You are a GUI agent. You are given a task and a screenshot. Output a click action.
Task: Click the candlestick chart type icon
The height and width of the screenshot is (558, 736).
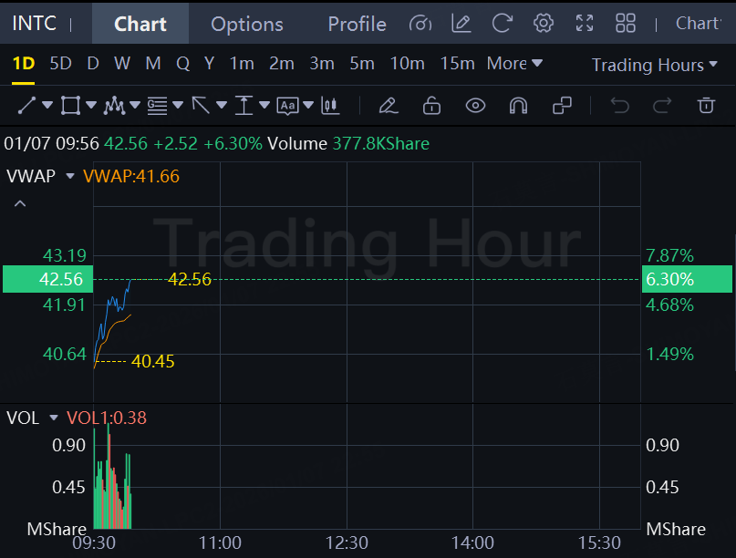coord(330,106)
